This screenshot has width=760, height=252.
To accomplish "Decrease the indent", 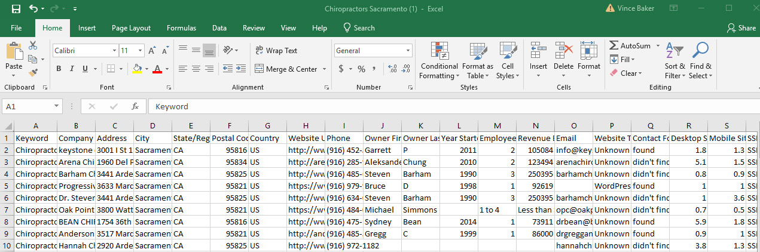I will (227, 69).
